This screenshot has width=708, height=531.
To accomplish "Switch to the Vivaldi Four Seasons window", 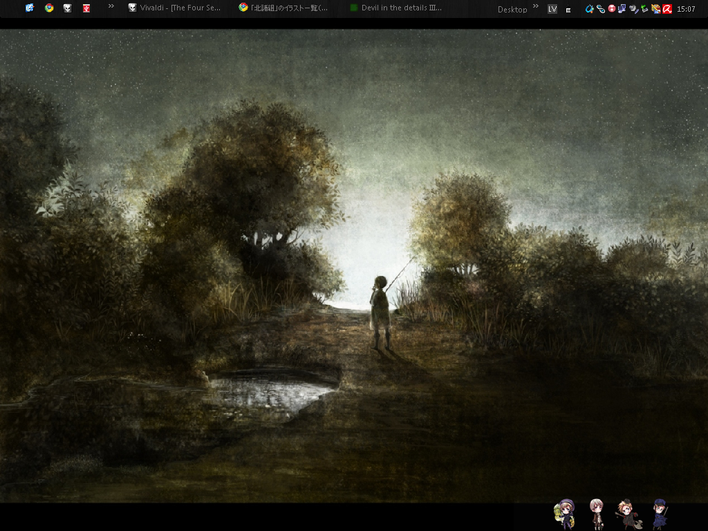I will [x=175, y=8].
